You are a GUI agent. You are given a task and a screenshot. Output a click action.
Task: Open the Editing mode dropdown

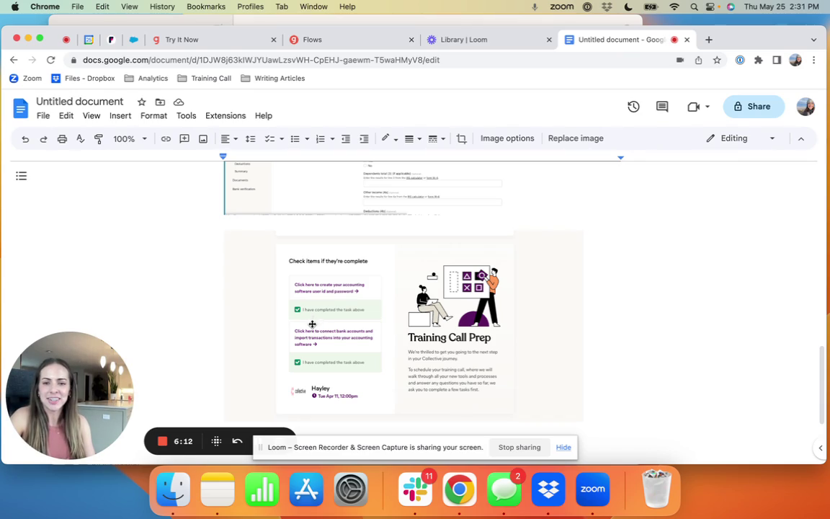click(x=741, y=138)
